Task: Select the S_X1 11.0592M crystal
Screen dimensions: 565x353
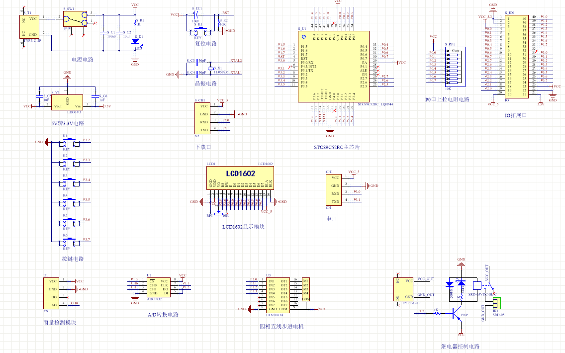Action: coord(210,69)
